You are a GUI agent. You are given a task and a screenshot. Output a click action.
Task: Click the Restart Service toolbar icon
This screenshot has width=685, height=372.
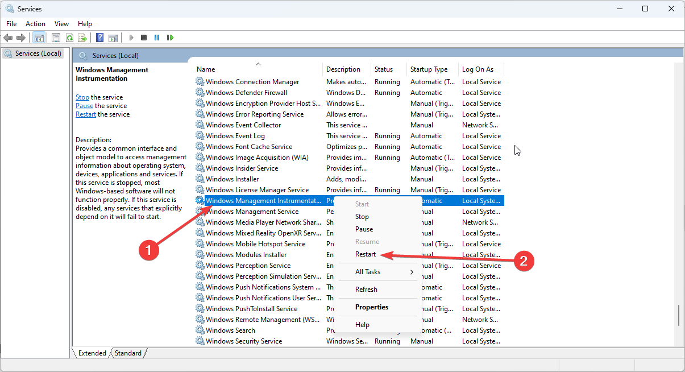(170, 38)
